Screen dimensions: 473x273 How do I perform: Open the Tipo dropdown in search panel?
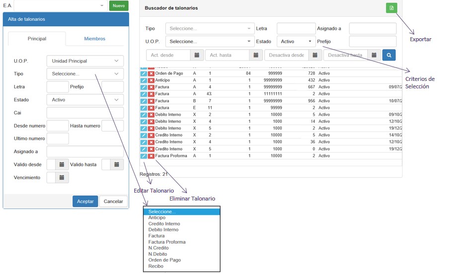(210, 28)
